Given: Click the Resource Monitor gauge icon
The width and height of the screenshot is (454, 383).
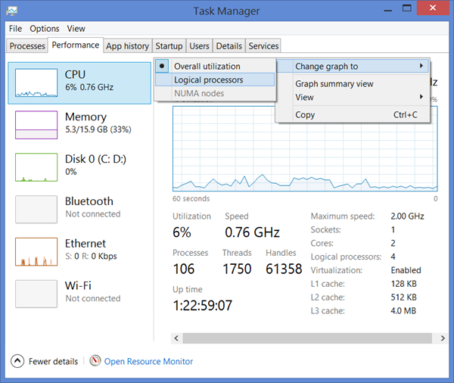Looking at the screenshot, I should [x=95, y=361].
